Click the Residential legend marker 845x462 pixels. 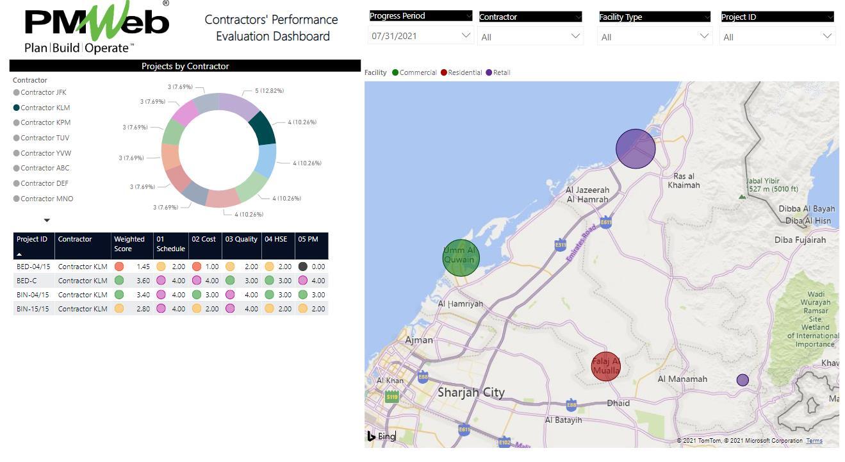click(444, 72)
